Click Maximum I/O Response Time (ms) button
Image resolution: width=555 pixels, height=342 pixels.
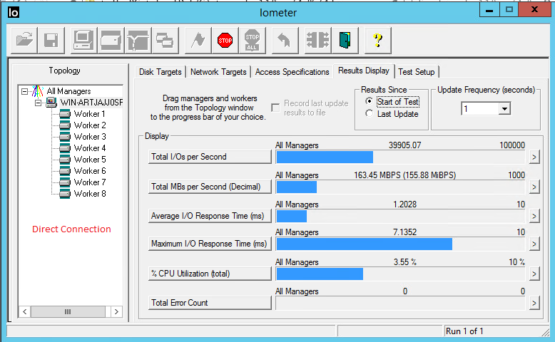[210, 244]
